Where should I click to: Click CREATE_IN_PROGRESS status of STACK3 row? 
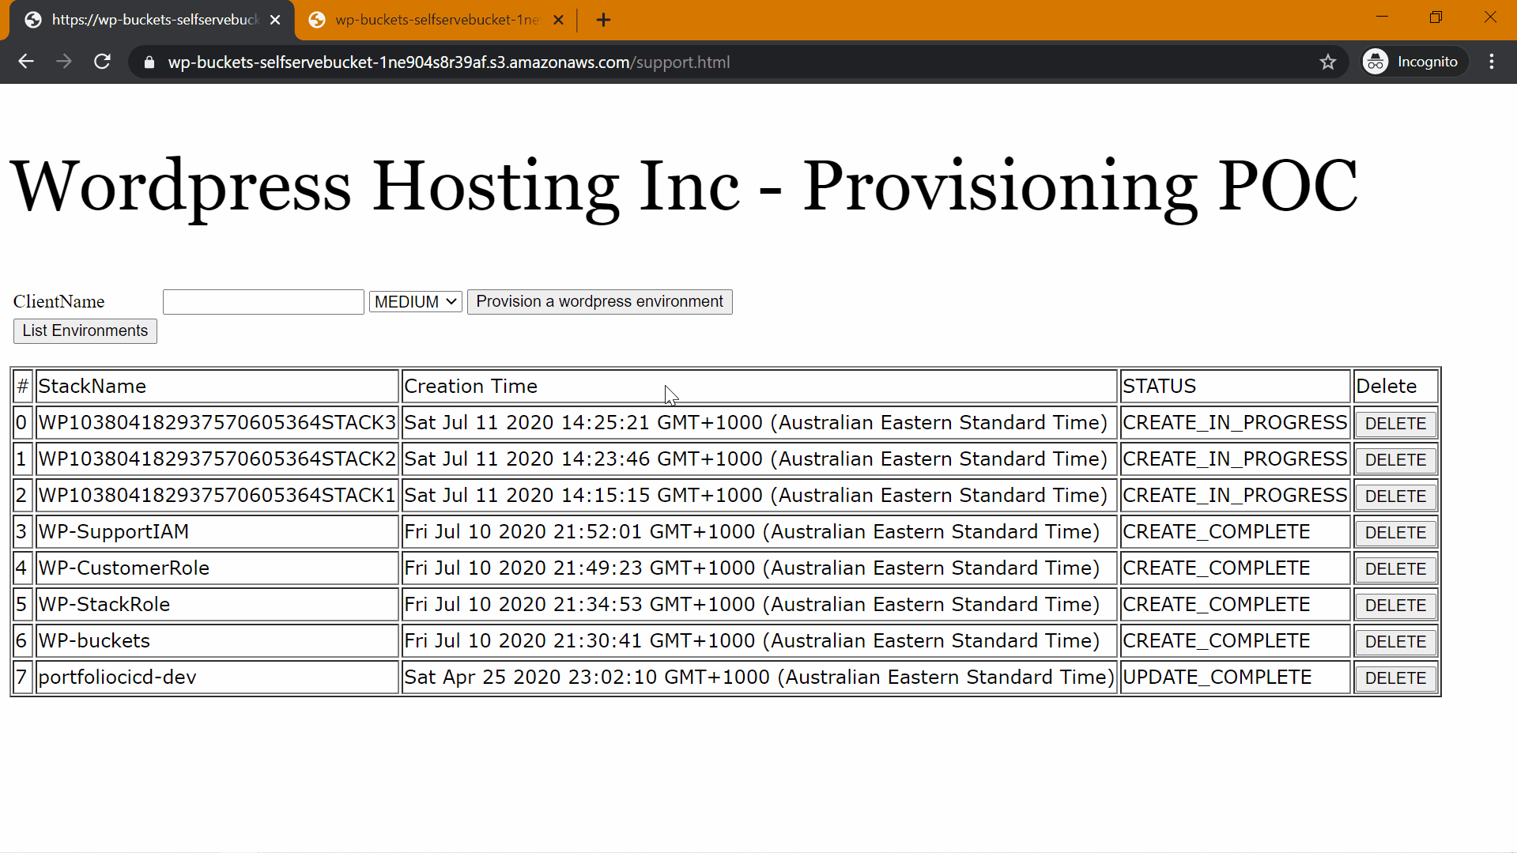click(x=1236, y=423)
